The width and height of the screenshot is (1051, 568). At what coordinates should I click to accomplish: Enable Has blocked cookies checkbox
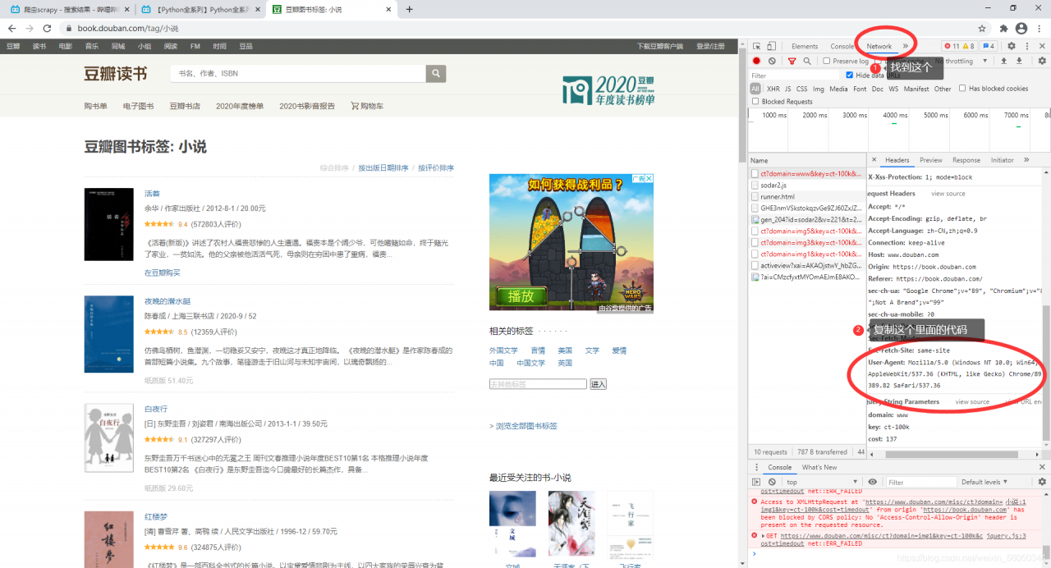962,89
